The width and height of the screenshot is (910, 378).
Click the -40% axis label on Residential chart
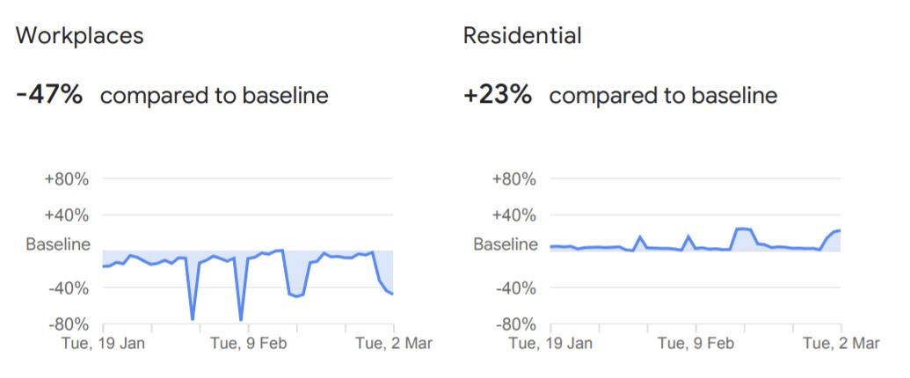515,287
